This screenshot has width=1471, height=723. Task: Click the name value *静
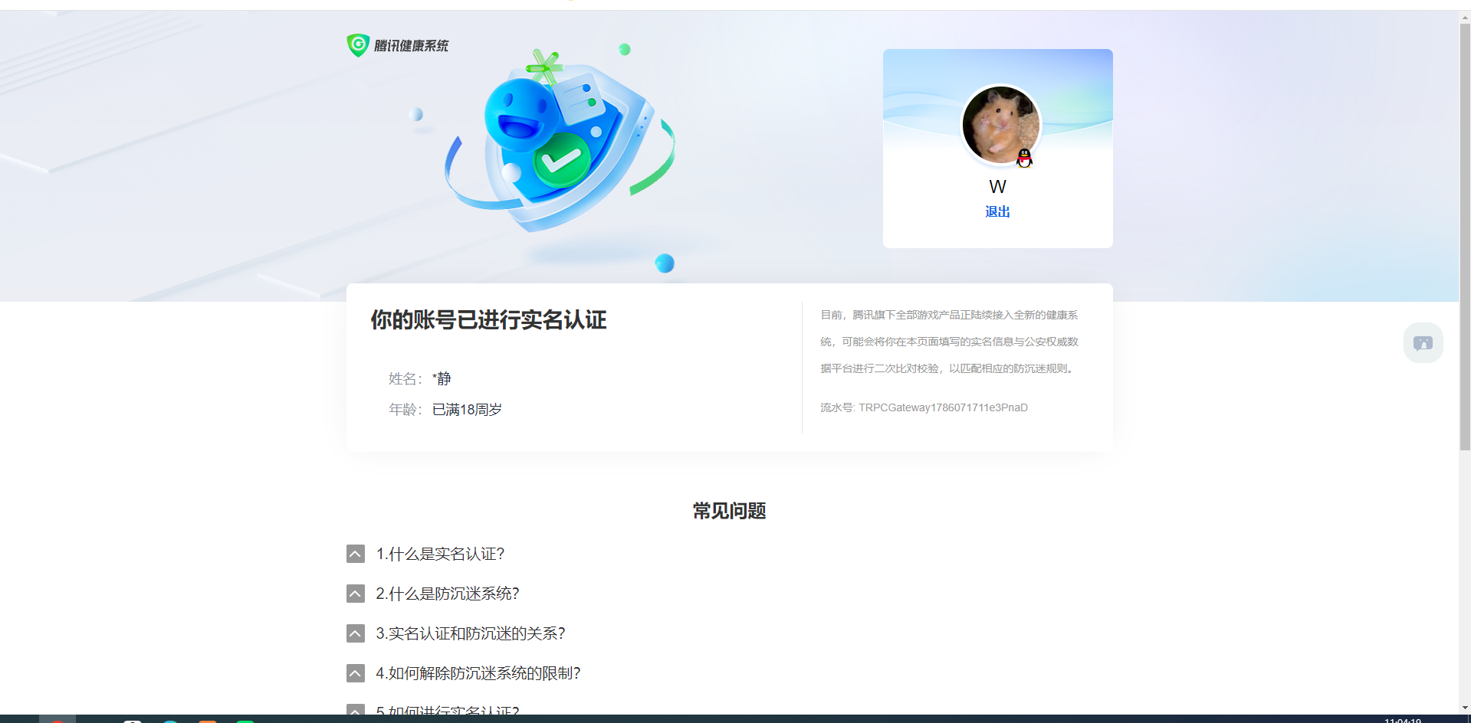[442, 378]
